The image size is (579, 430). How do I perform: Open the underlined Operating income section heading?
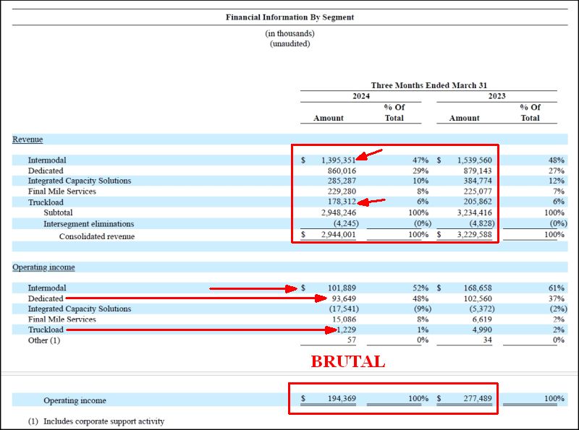click(x=43, y=267)
